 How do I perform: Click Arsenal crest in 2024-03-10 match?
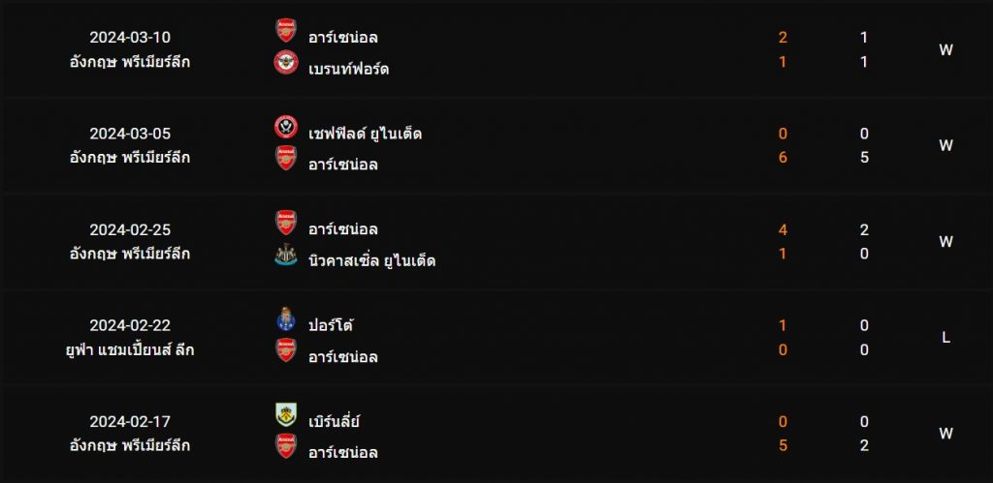pos(286,30)
